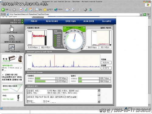Click the Mail envelope toolbar icon
This screenshot has width=152, height=114.
coord(67,10)
